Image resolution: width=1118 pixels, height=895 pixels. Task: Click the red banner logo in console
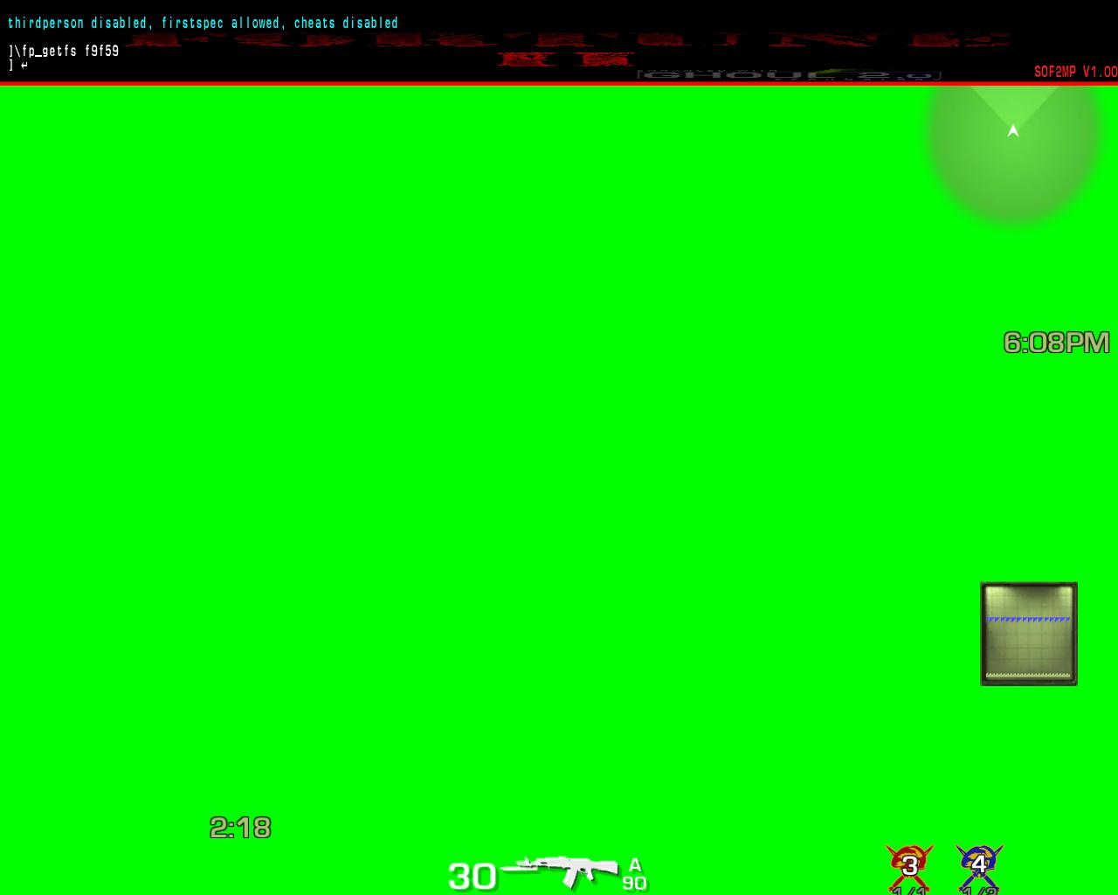(x=568, y=48)
